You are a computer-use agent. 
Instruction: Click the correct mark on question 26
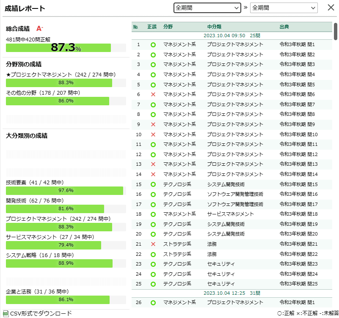(x=153, y=303)
